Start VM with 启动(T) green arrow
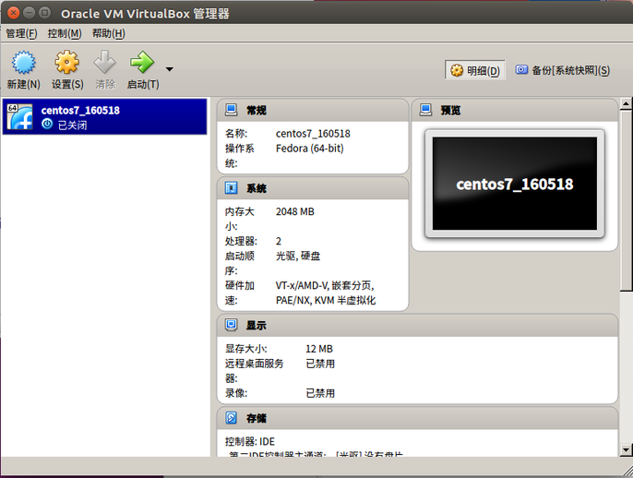The width and height of the screenshot is (633, 478). pyautogui.click(x=142, y=62)
